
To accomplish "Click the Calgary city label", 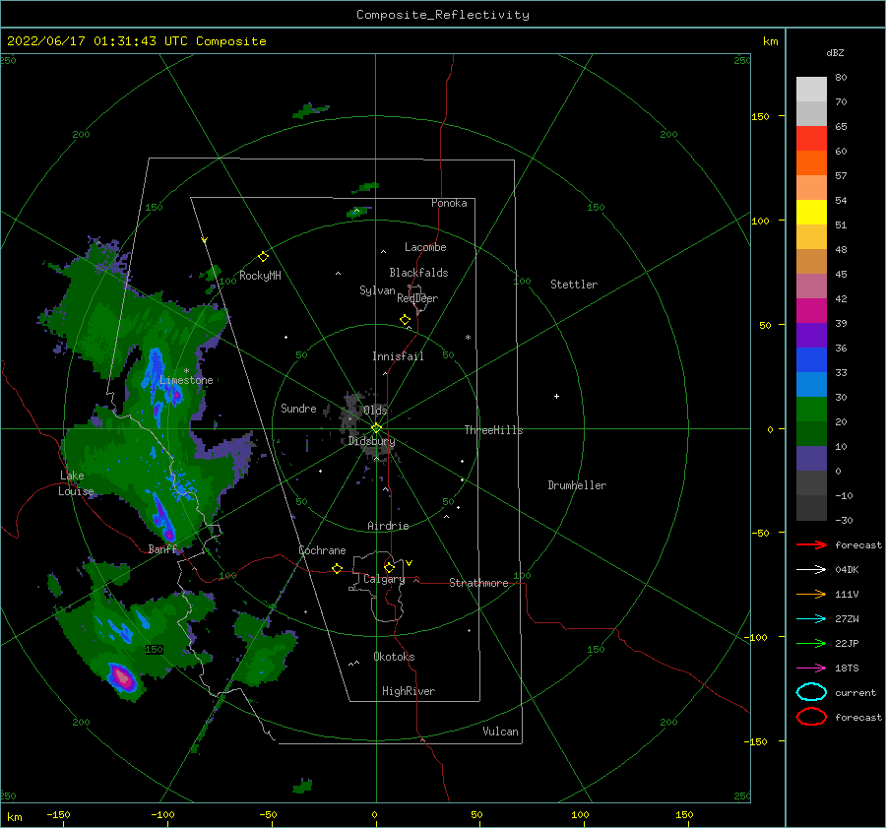I will pos(384,579).
